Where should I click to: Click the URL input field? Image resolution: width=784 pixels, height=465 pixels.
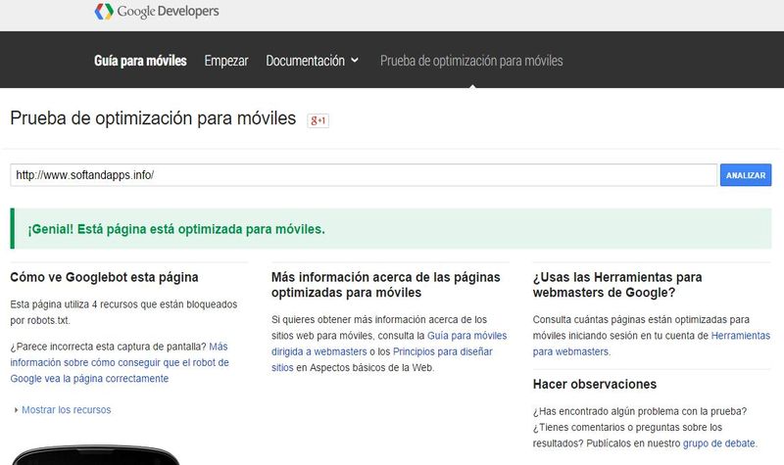pos(364,175)
